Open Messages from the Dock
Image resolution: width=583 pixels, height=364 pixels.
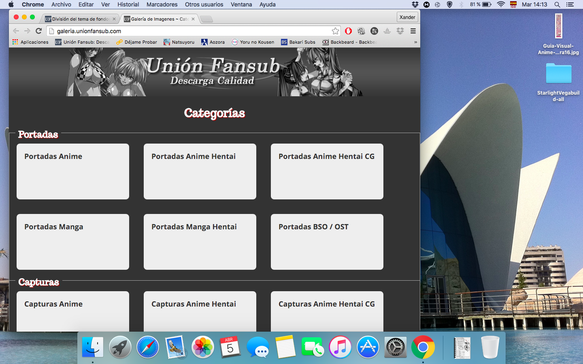click(258, 347)
